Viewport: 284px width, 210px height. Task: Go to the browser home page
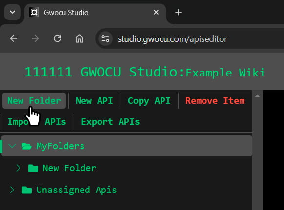pyautogui.click(x=79, y=38)
